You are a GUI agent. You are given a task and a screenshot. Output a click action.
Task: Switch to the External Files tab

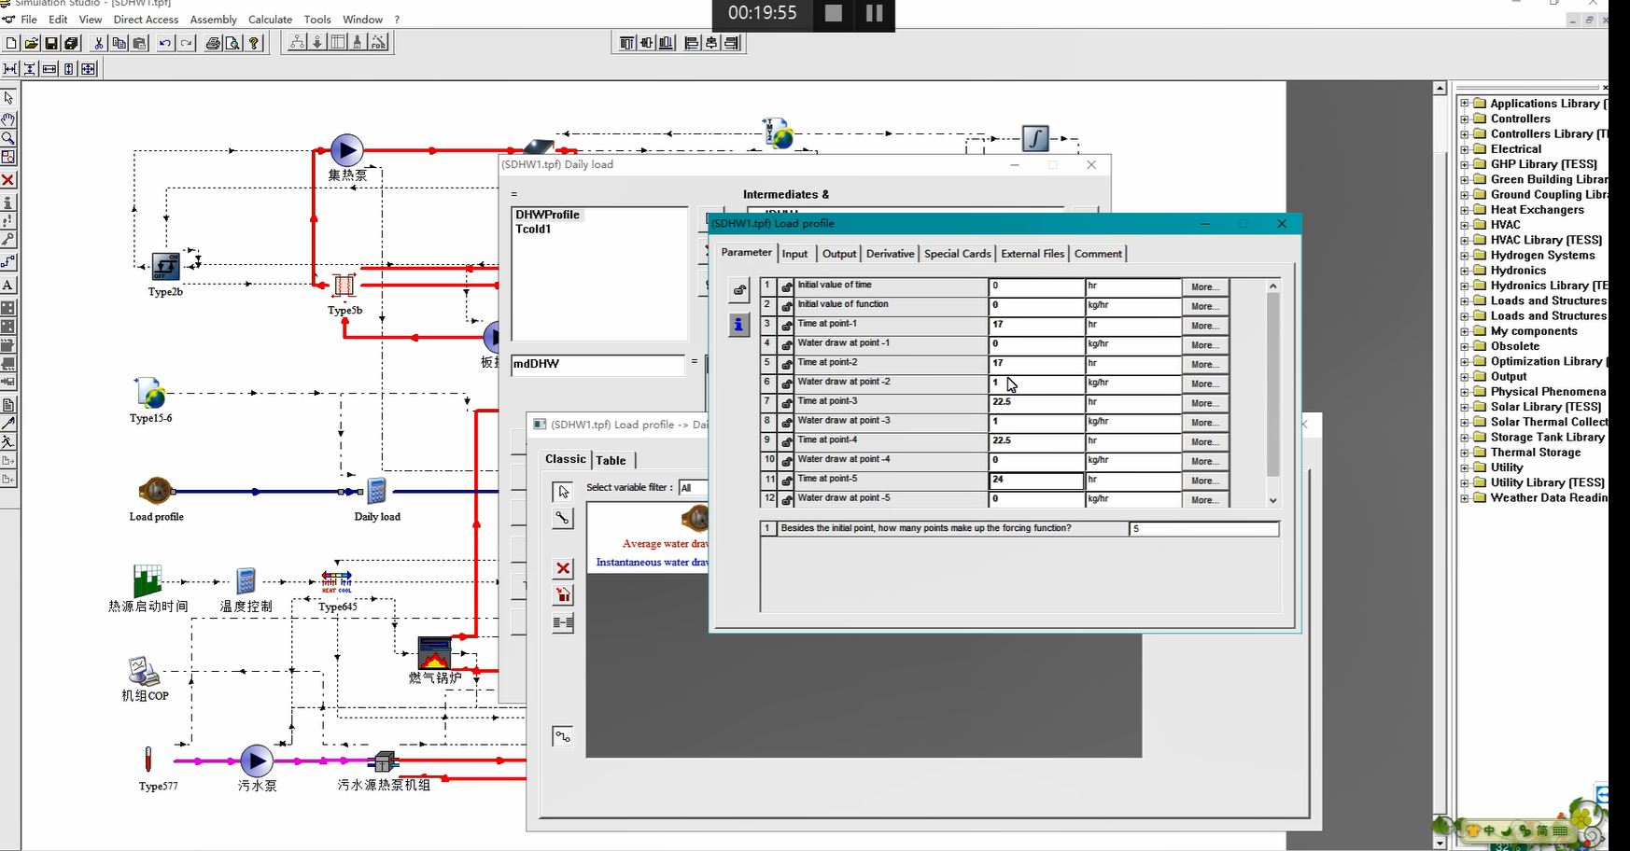point(1033,254)
